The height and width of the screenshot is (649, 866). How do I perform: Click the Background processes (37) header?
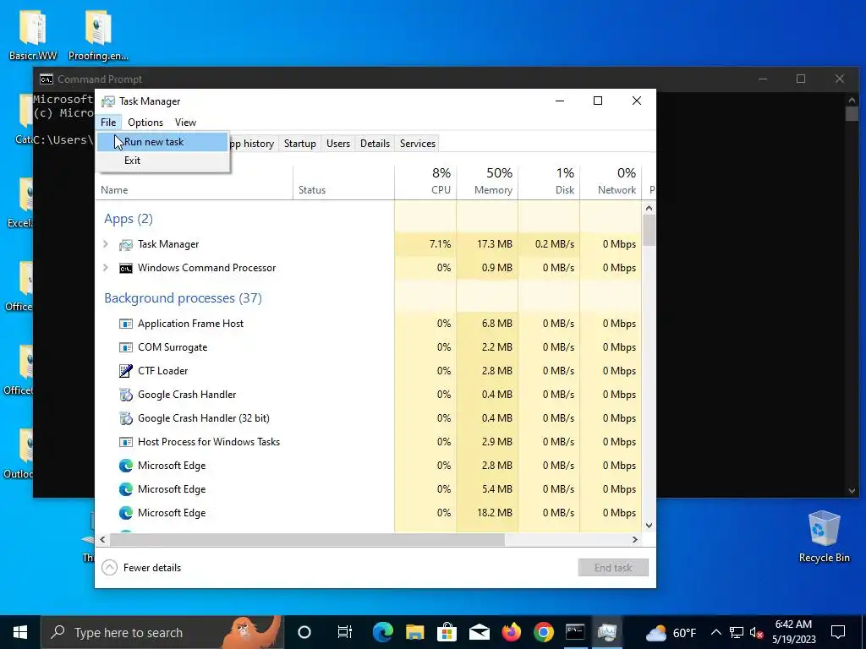[x=183, y=298]
